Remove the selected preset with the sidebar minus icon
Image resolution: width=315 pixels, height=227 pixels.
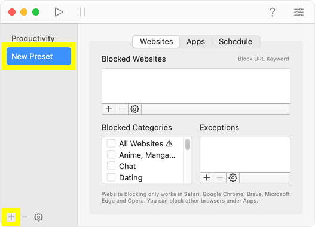pyautogui.click(x=25, y=217)
